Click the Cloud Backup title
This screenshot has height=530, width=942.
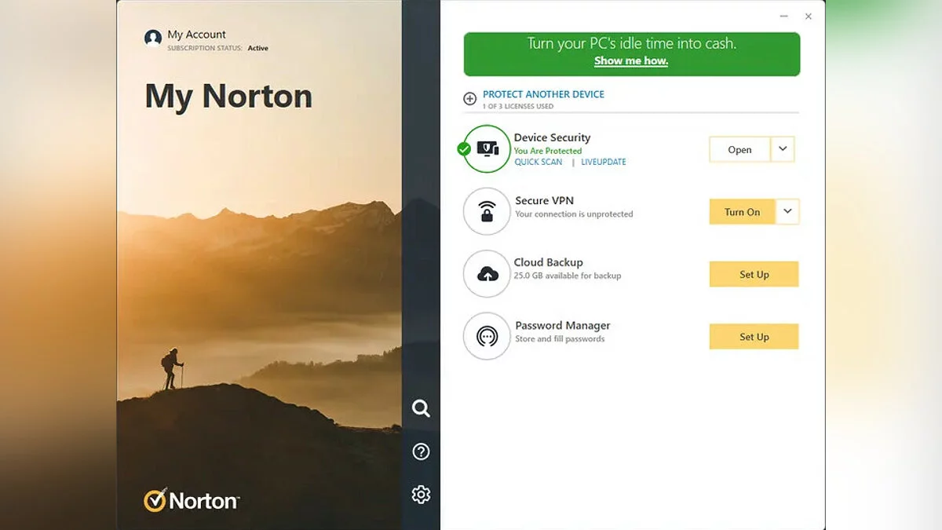pos(549,262)
